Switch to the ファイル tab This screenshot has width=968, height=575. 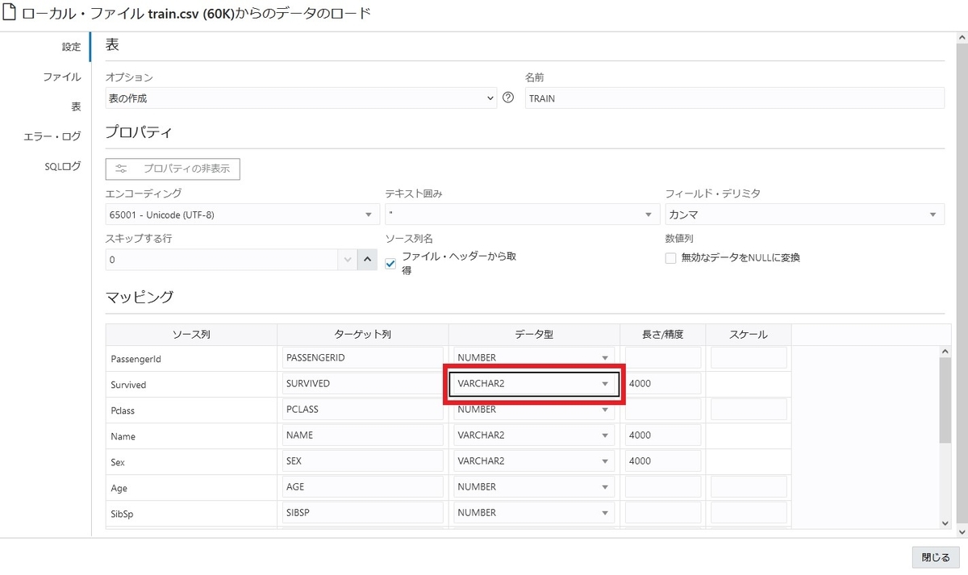(62, 77)
